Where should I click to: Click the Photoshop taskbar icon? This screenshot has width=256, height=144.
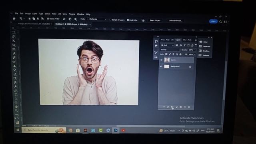116,130
